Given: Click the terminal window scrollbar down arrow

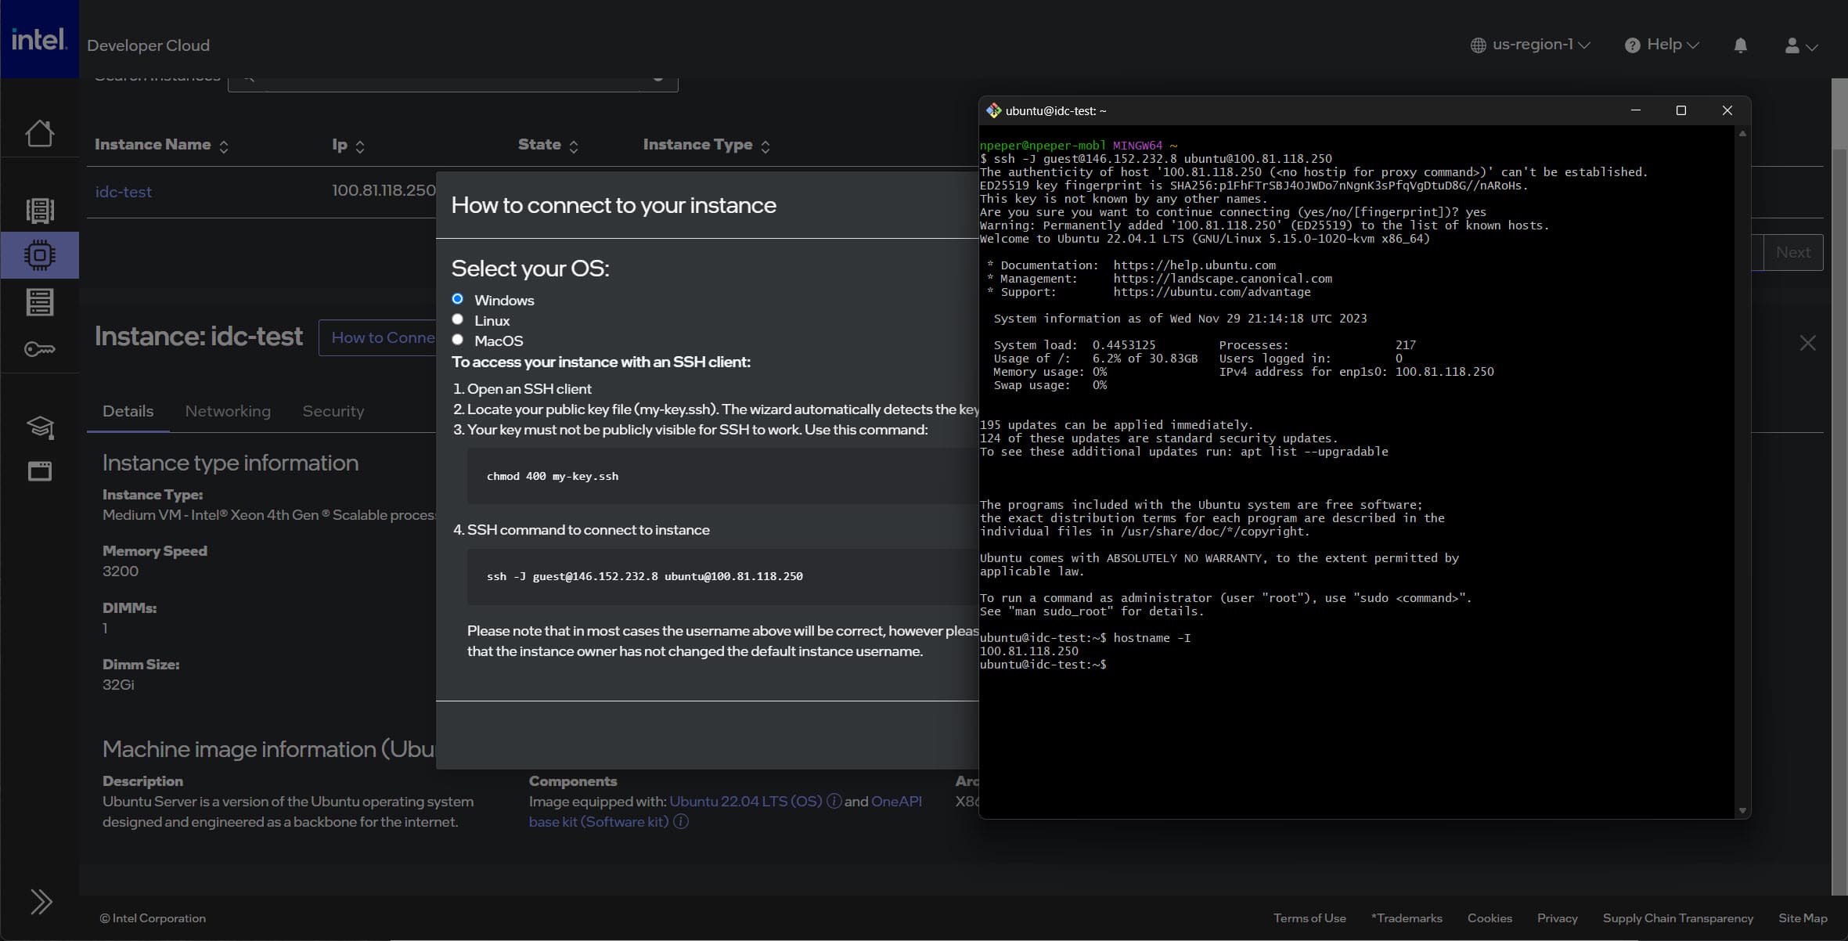Looking at the screenshot, I should pyautogui.click(x=1742, y=811).
